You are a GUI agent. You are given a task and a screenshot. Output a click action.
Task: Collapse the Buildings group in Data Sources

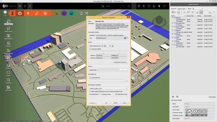pyautogui.click(x=173, y=18)
